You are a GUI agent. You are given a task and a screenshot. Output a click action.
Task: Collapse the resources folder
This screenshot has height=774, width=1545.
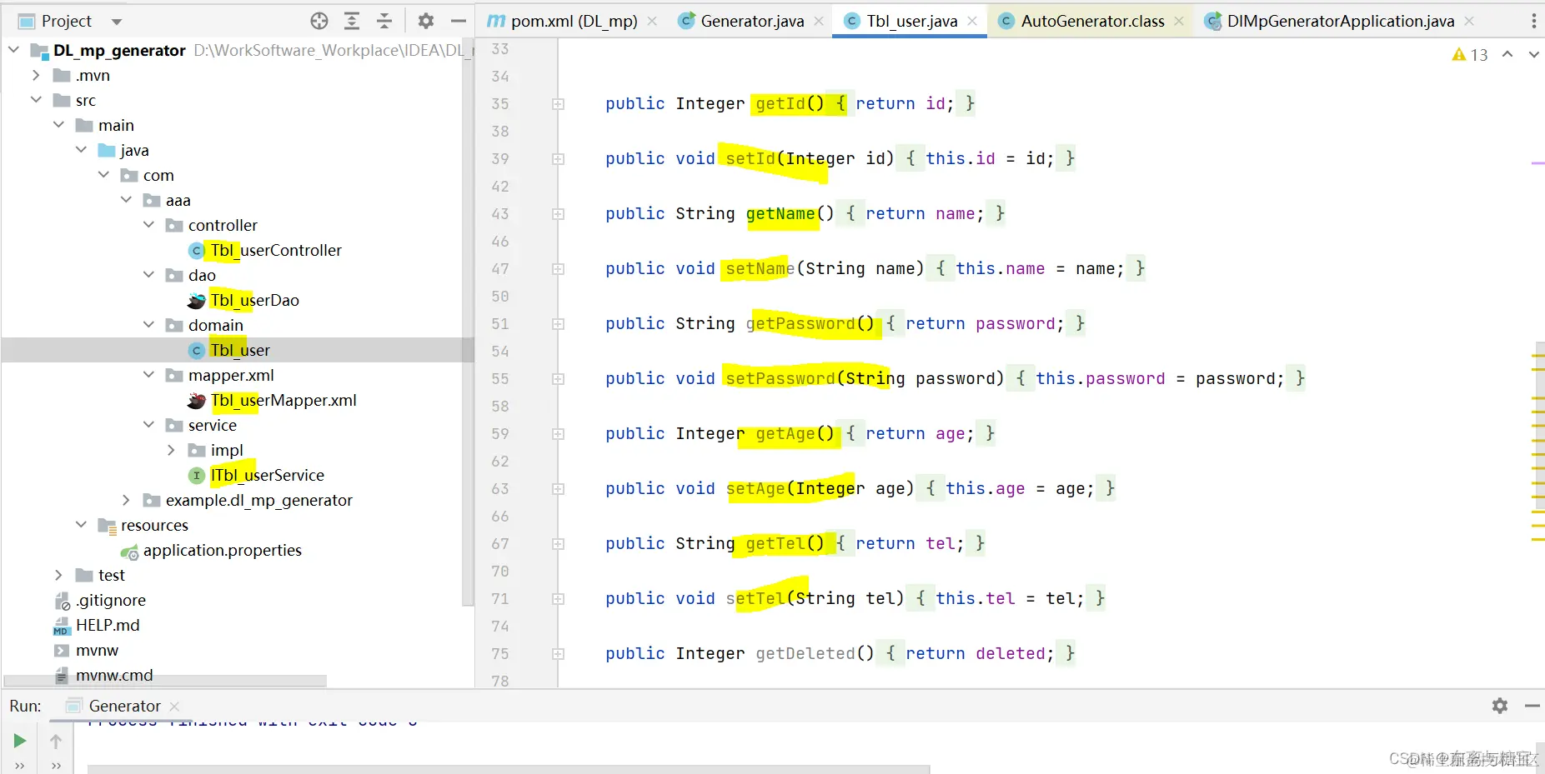(81, 525)
